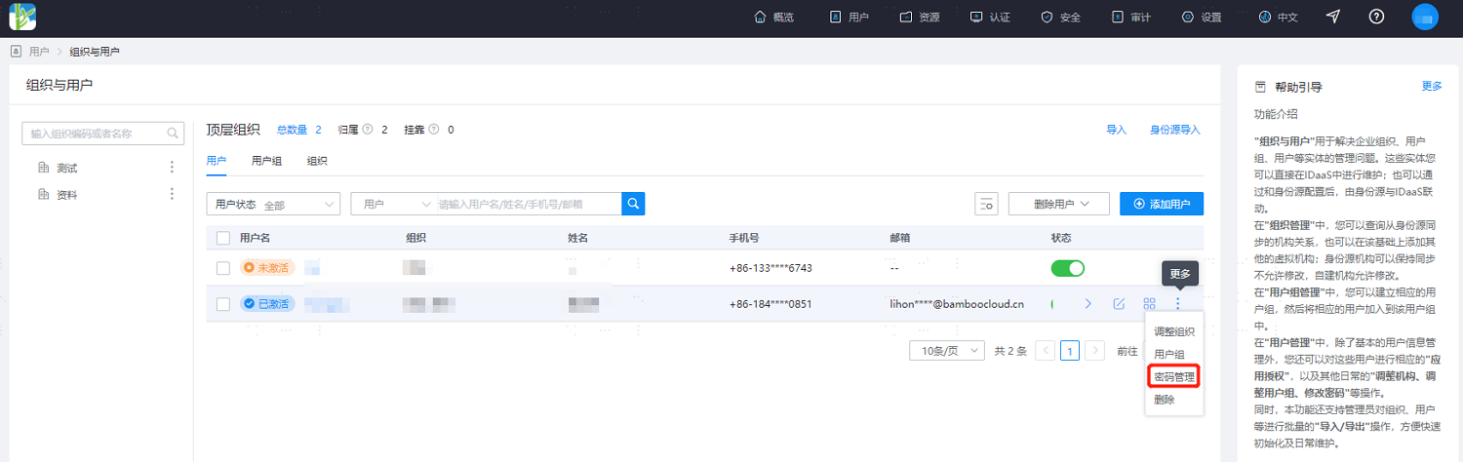Image resolution: width=1463 pixels, height=462 pixels.
Task: Click the search magnifier in organization box
Action: click(174, 134)
